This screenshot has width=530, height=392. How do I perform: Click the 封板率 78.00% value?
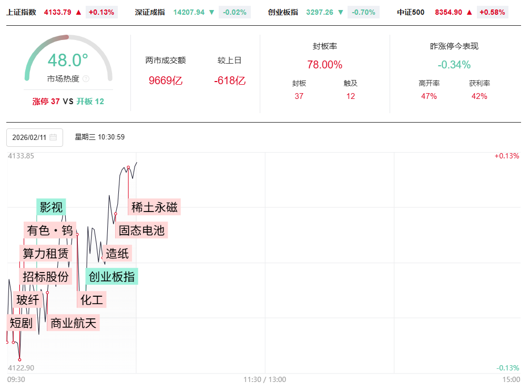[324, 65]
